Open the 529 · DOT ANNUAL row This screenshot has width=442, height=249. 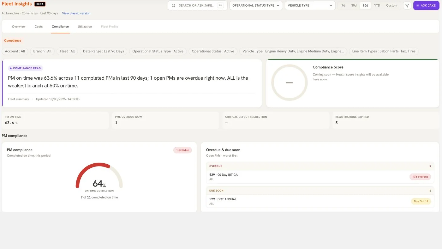pyautogui.click(x=320, y=201)
